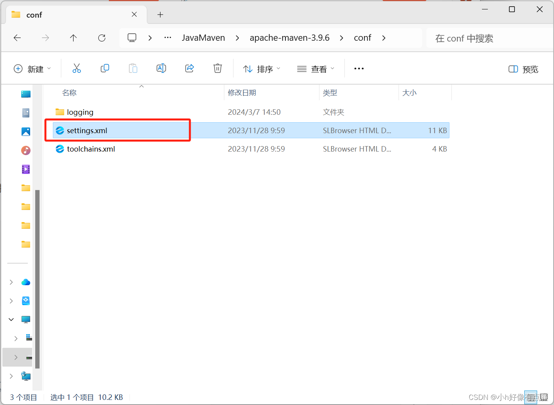Click the toolchains.xml browser file icon
554x405 pixels.
click(x=60, y=149)
